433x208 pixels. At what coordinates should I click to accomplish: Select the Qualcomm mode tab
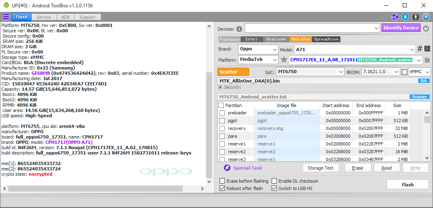pos(276,39)
